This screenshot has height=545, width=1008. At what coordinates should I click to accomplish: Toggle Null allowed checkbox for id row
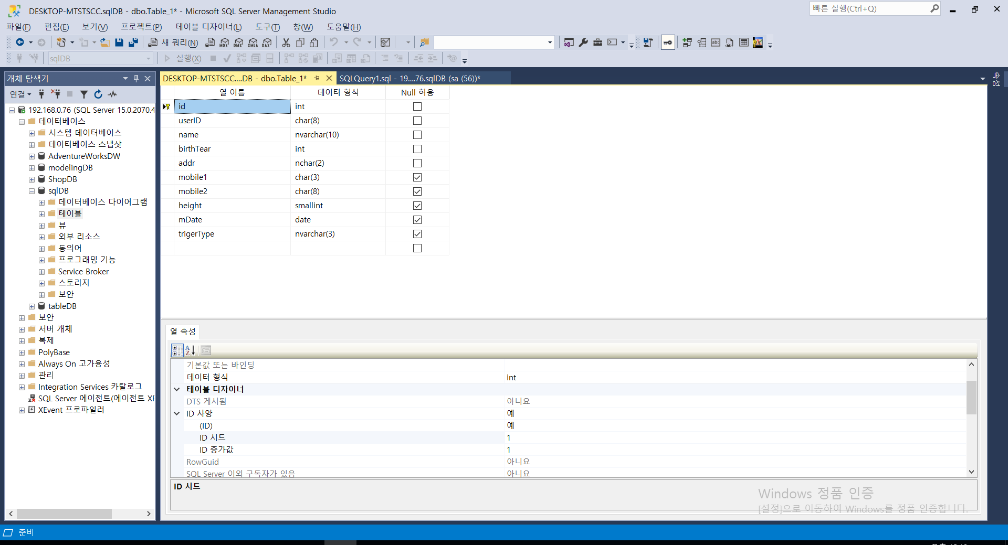(x=417, y=106)
